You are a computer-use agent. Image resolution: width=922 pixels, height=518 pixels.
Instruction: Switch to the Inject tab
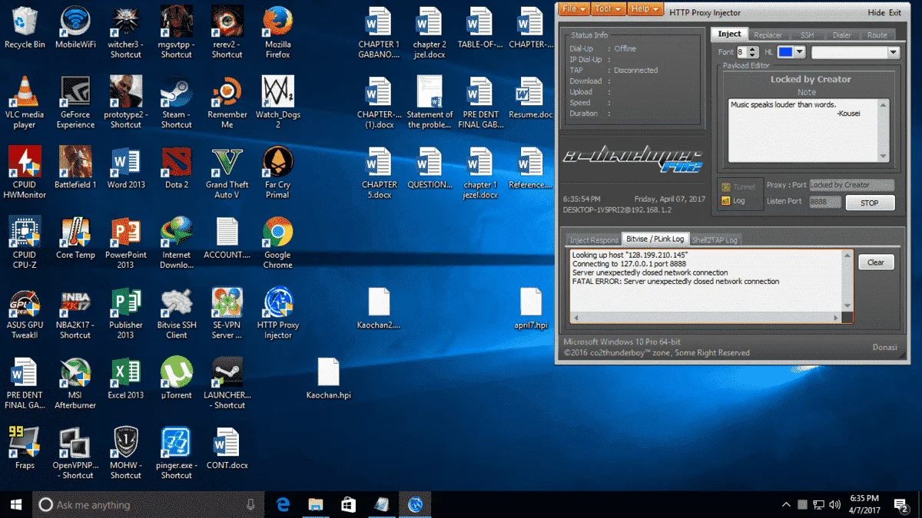729,34
